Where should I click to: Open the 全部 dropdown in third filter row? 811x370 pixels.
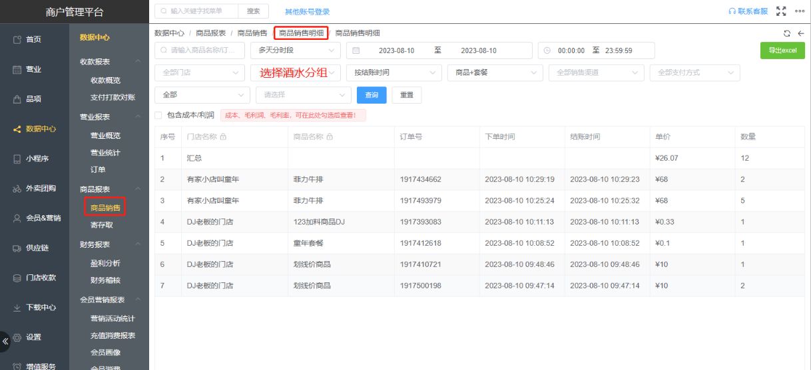[x=202, y=95]
